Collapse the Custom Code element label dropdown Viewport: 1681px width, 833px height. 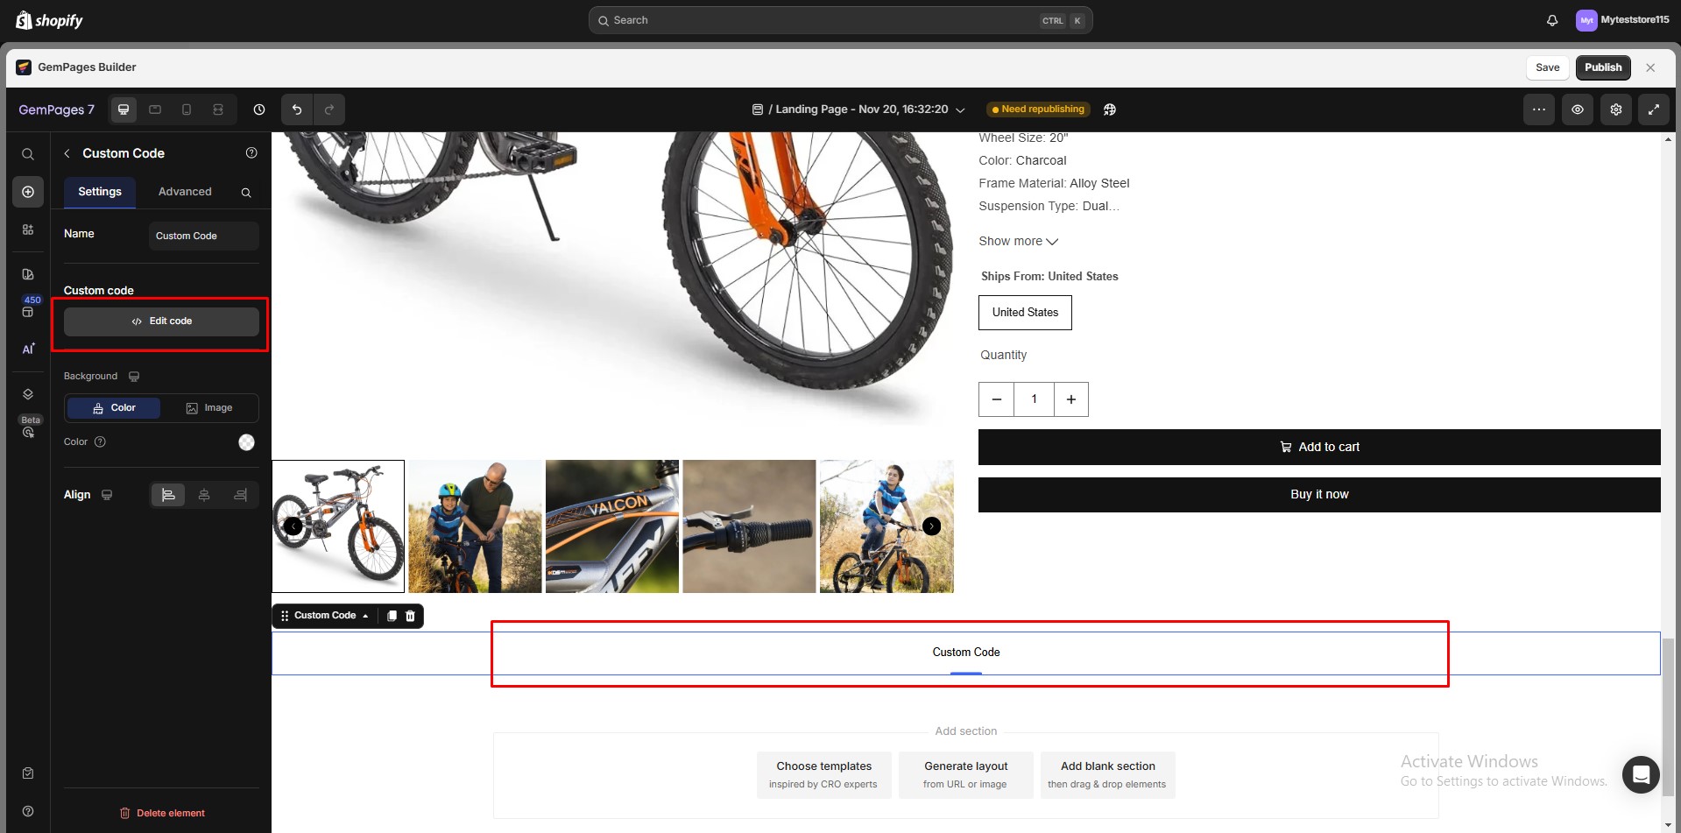click(366, 615)
